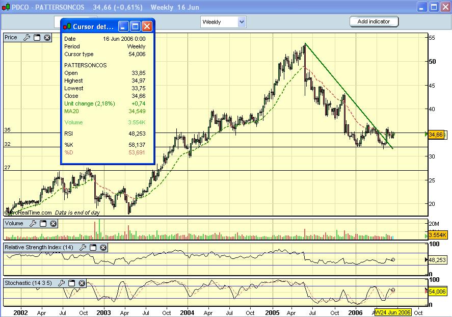This screenshot has width=452, height=317.
Task: Maximize the Cursor details window
Action: 135,27
